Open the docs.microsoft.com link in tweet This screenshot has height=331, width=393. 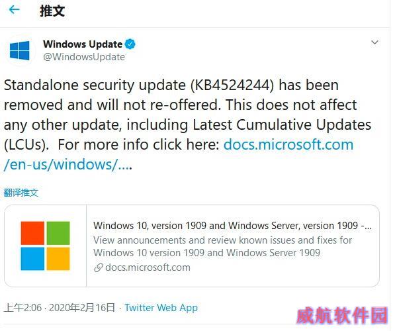click(x=288, y=145)
